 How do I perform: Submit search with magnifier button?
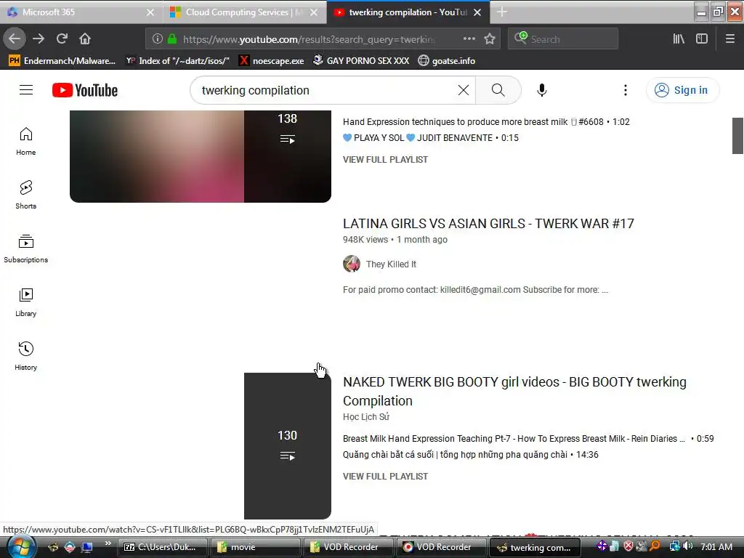point(498,90)
